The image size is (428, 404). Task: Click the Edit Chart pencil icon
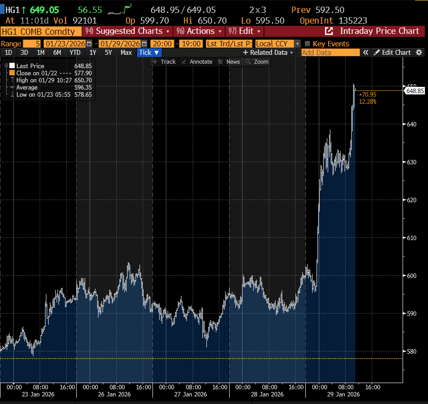pyautogui.click(x=377, y=53)
